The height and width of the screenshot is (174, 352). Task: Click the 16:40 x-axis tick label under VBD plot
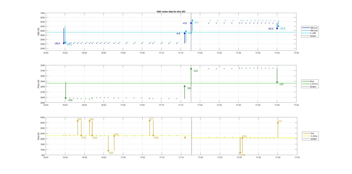coord(46,53)
